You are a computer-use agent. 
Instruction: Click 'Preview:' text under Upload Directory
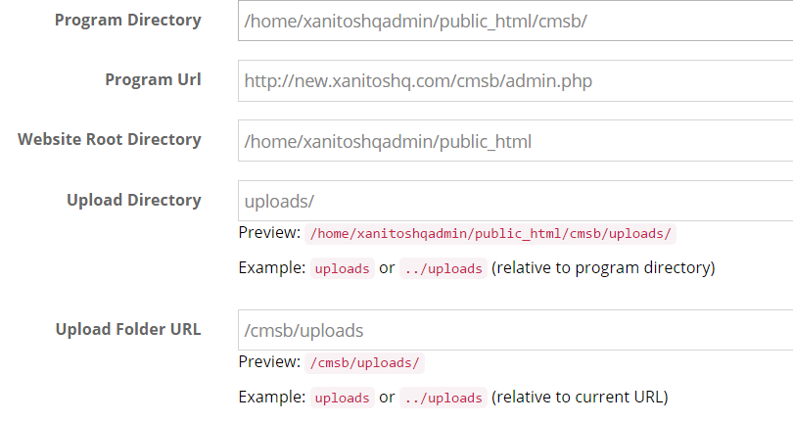269,233
